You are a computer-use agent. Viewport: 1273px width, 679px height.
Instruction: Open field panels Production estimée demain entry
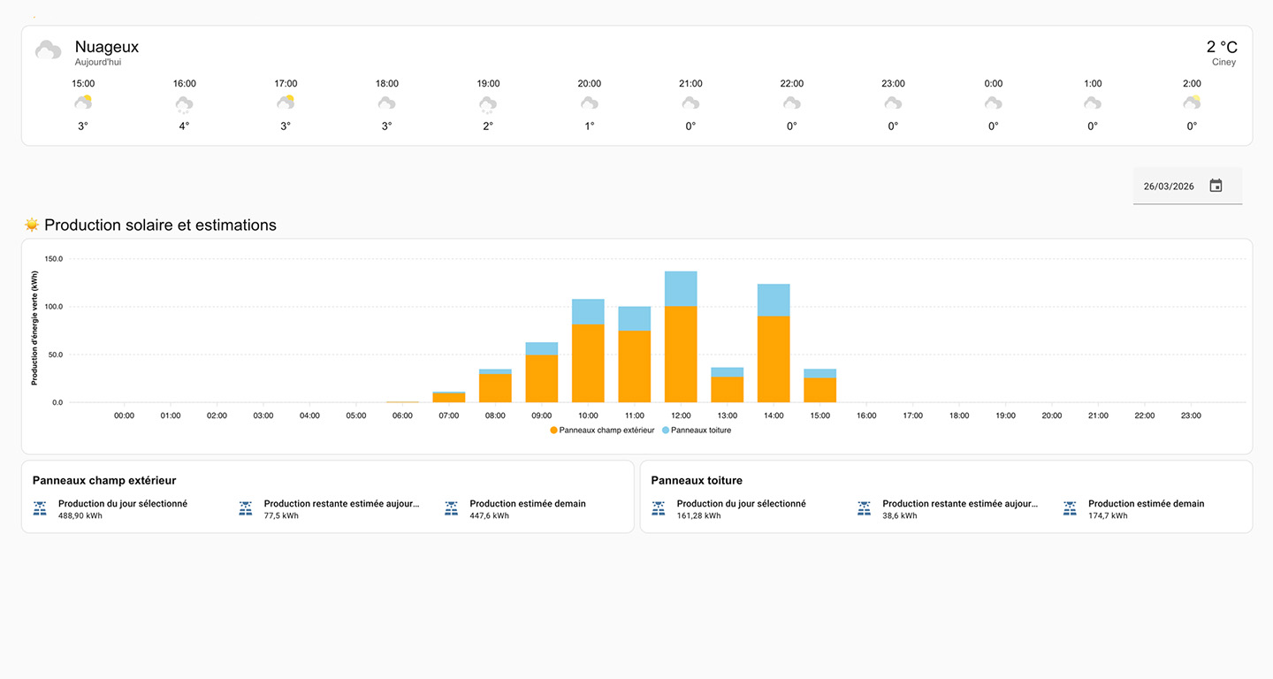[527, 508]
